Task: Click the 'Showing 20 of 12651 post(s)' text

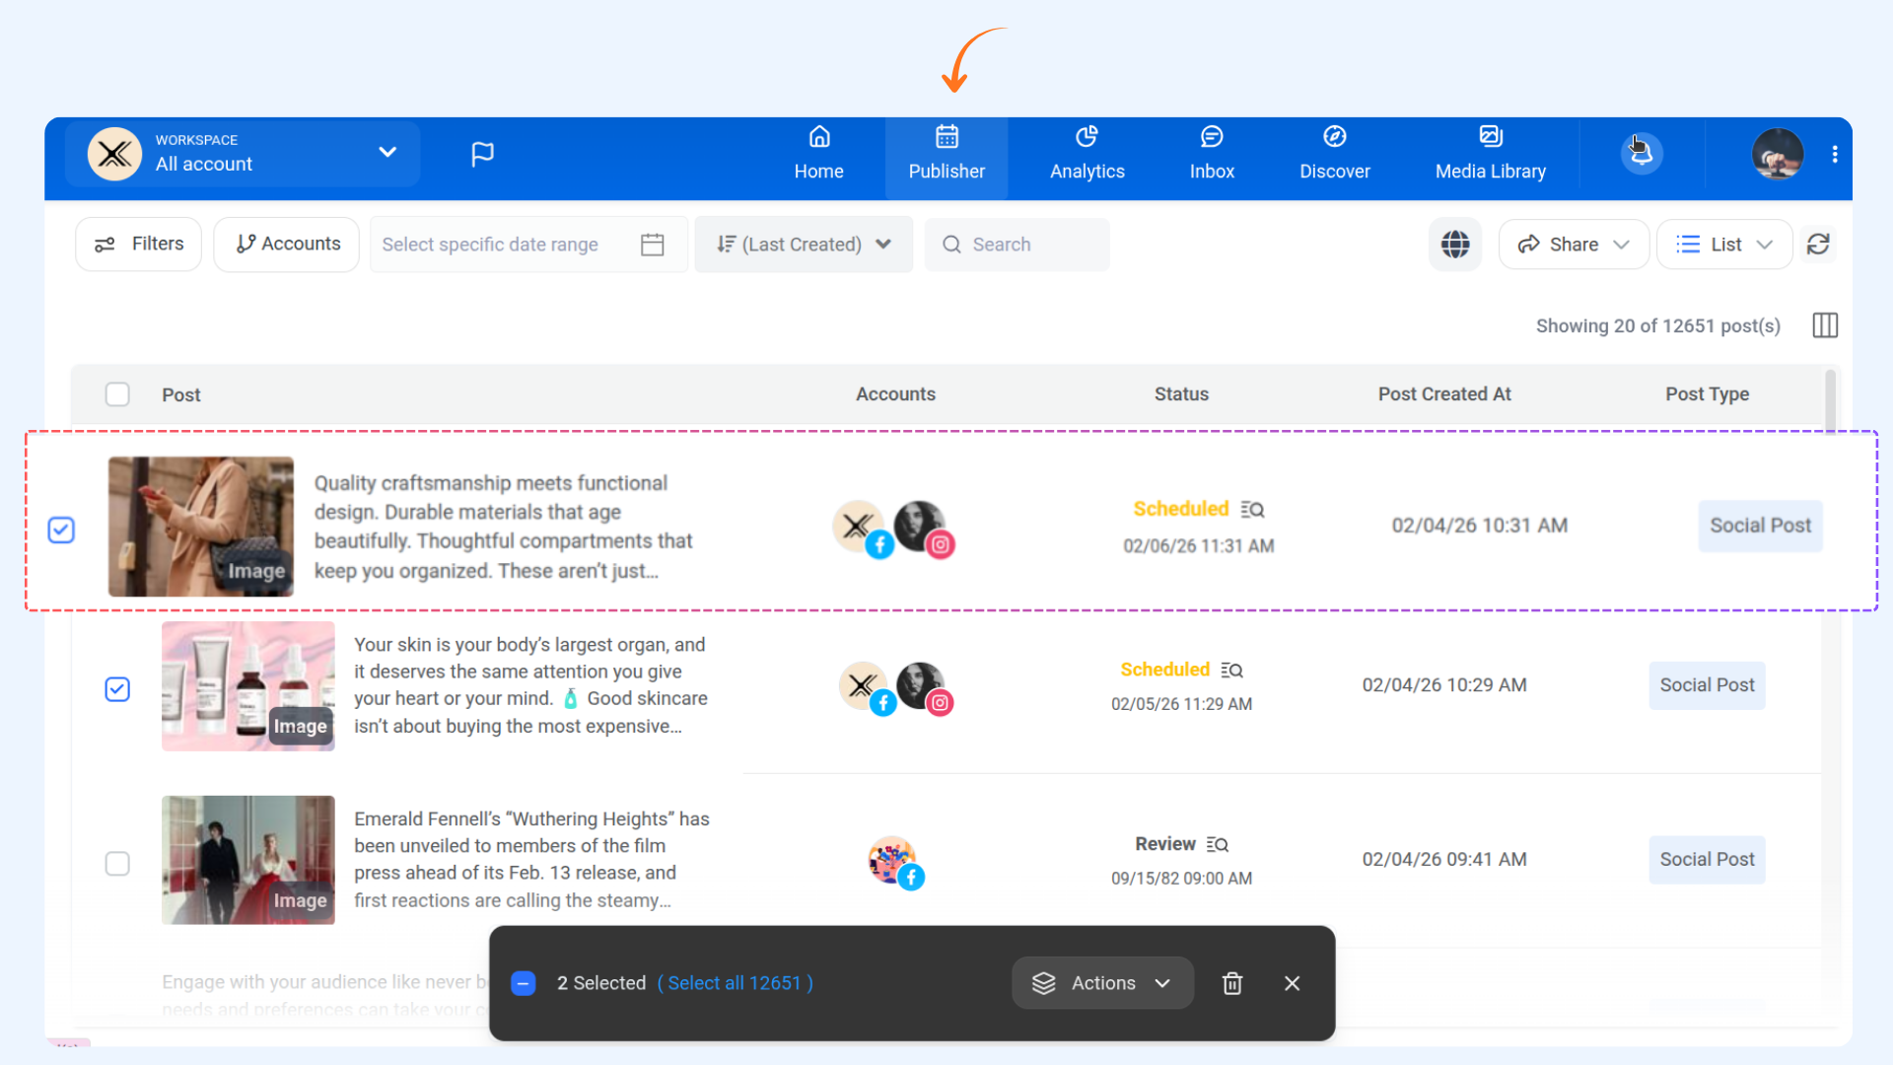Action: point(1658,326)
